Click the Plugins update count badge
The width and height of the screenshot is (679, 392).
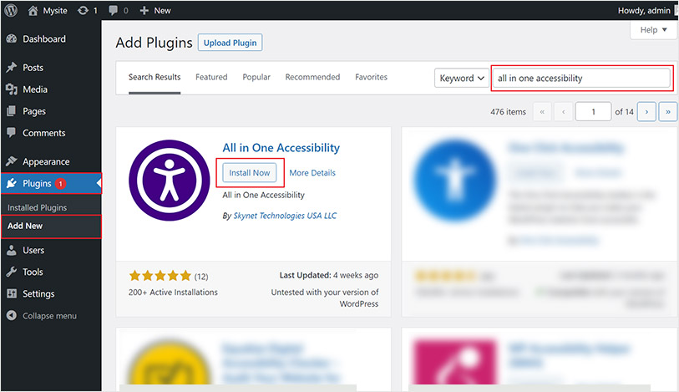click(61, 184)
